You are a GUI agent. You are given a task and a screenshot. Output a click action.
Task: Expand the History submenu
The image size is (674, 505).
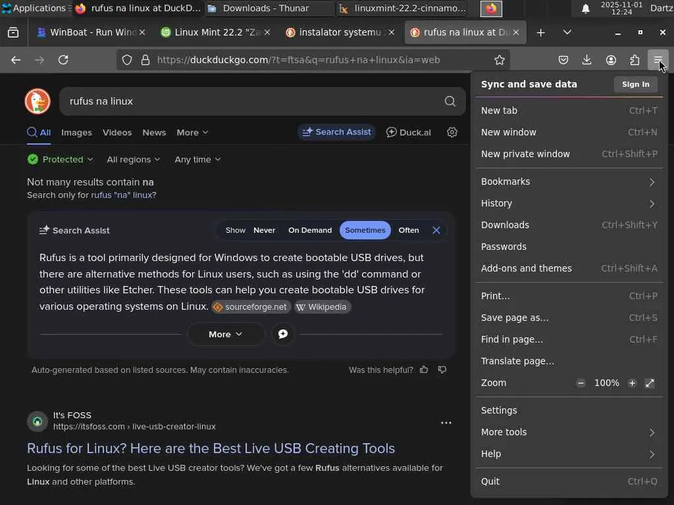tap(569, 203)
